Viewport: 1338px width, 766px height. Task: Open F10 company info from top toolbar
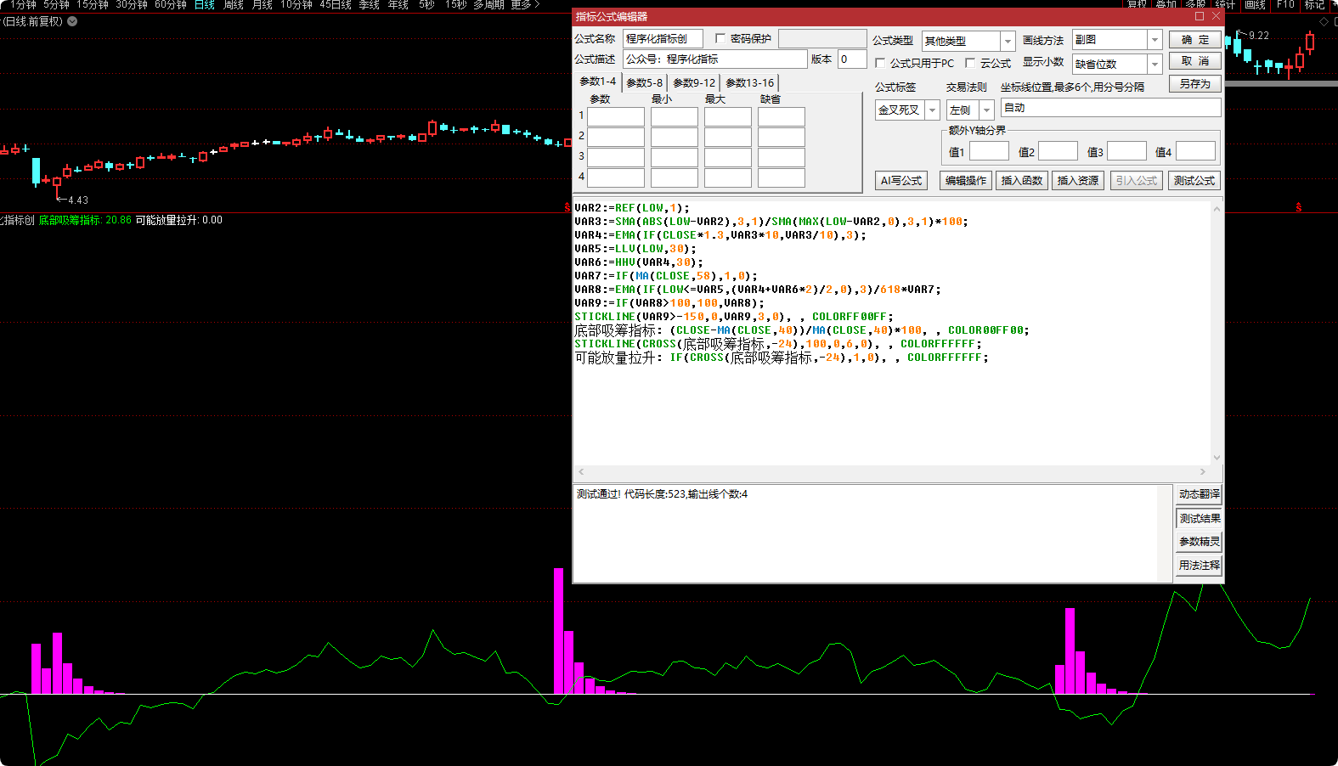point(1285,5)
